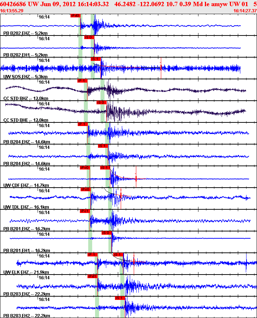This screenshot has width=257, height=318.
Task: Select the iPd0 pick flag on B202 EHZ
Action: coord(76,16)
